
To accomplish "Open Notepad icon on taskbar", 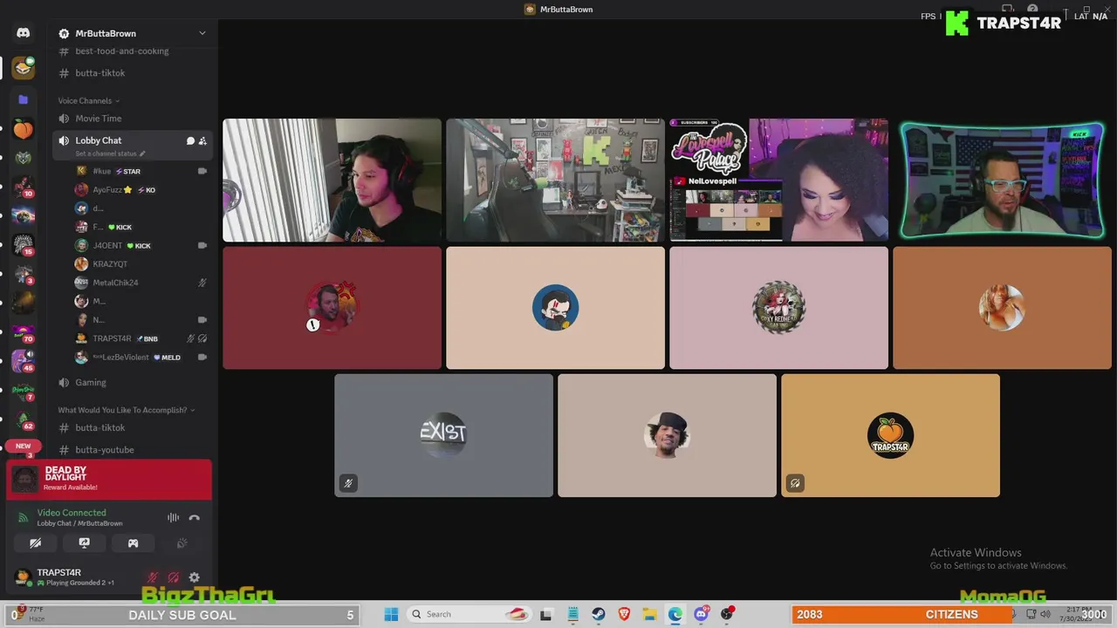I will coord(572,614).
